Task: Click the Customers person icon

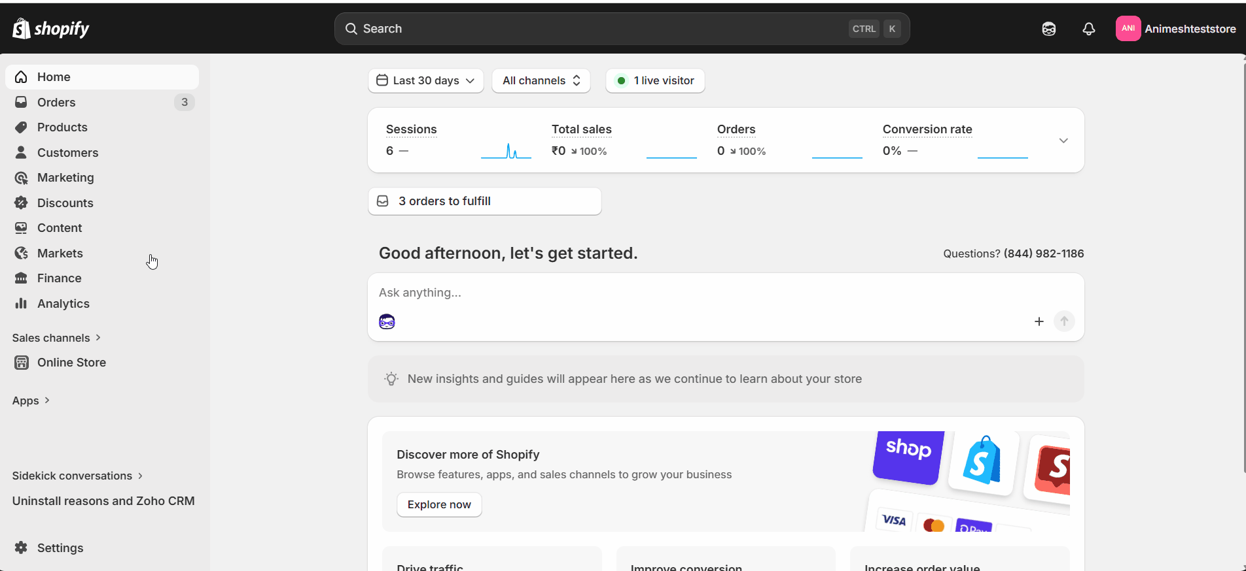Action: click(x=21, y=152)
